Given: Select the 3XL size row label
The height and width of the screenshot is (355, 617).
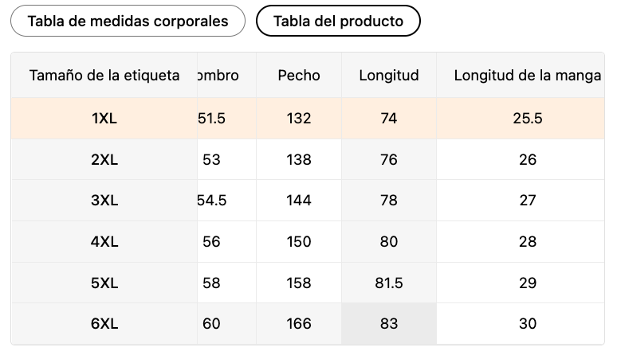Looking at the screenshot, I should (104, 201).
